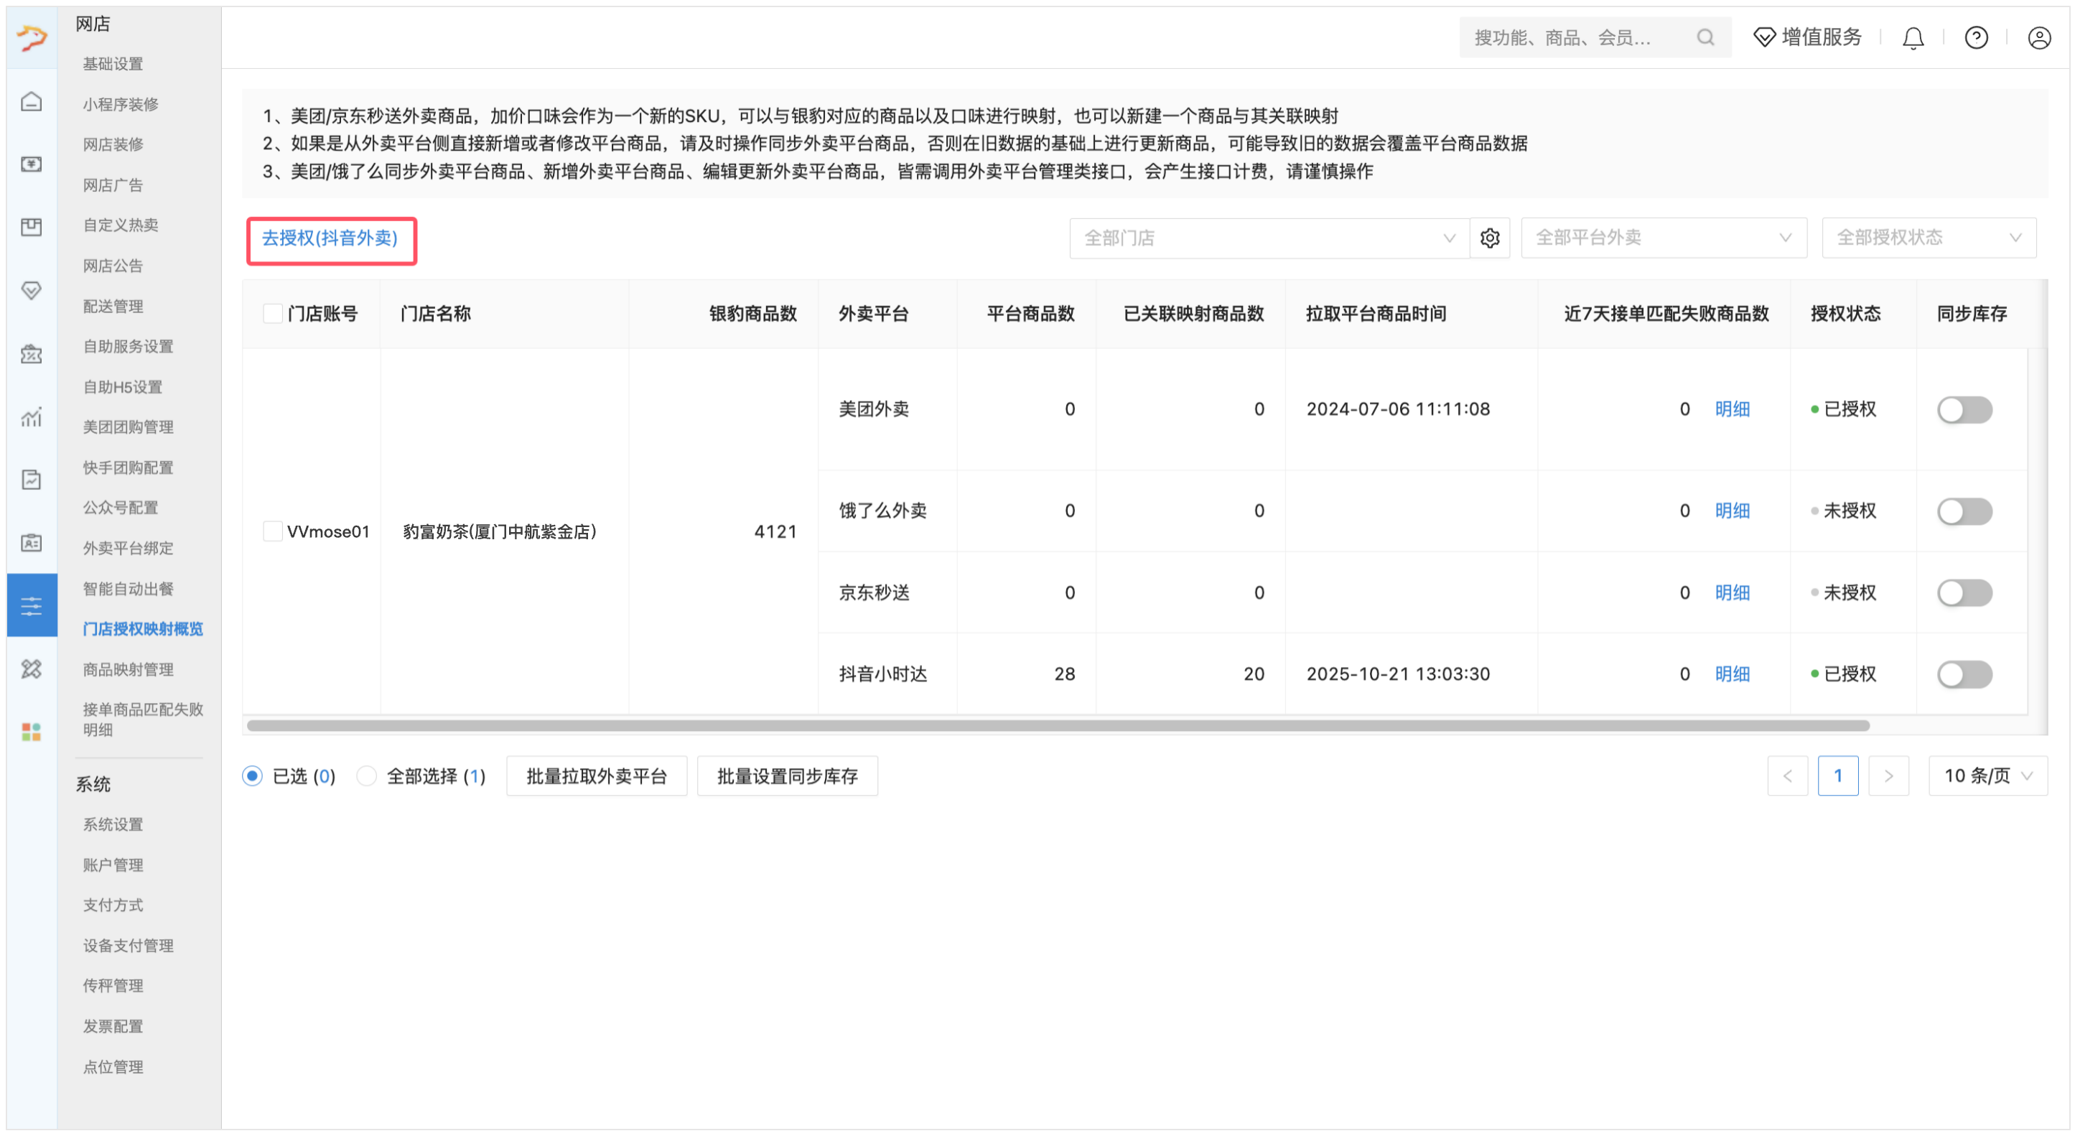Go to 外卖平台绑定 menu item

point(128,549)
